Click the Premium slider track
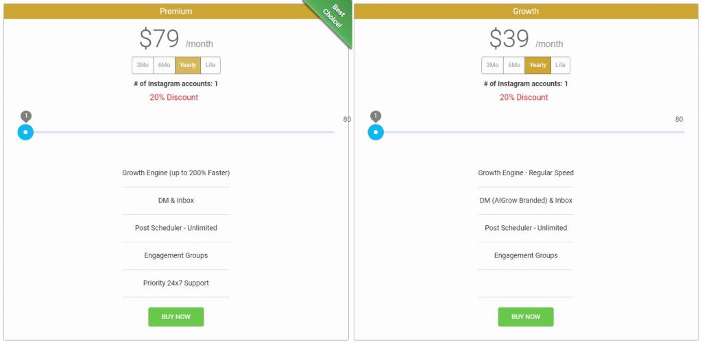This screenshot has width=702, height=343. (x=185, y=131)
